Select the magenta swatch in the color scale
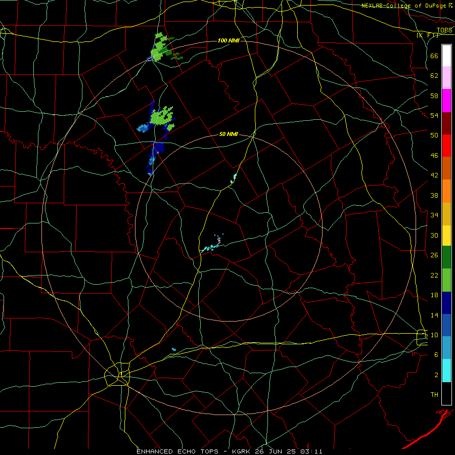455x455 pixels. (446, 101)
